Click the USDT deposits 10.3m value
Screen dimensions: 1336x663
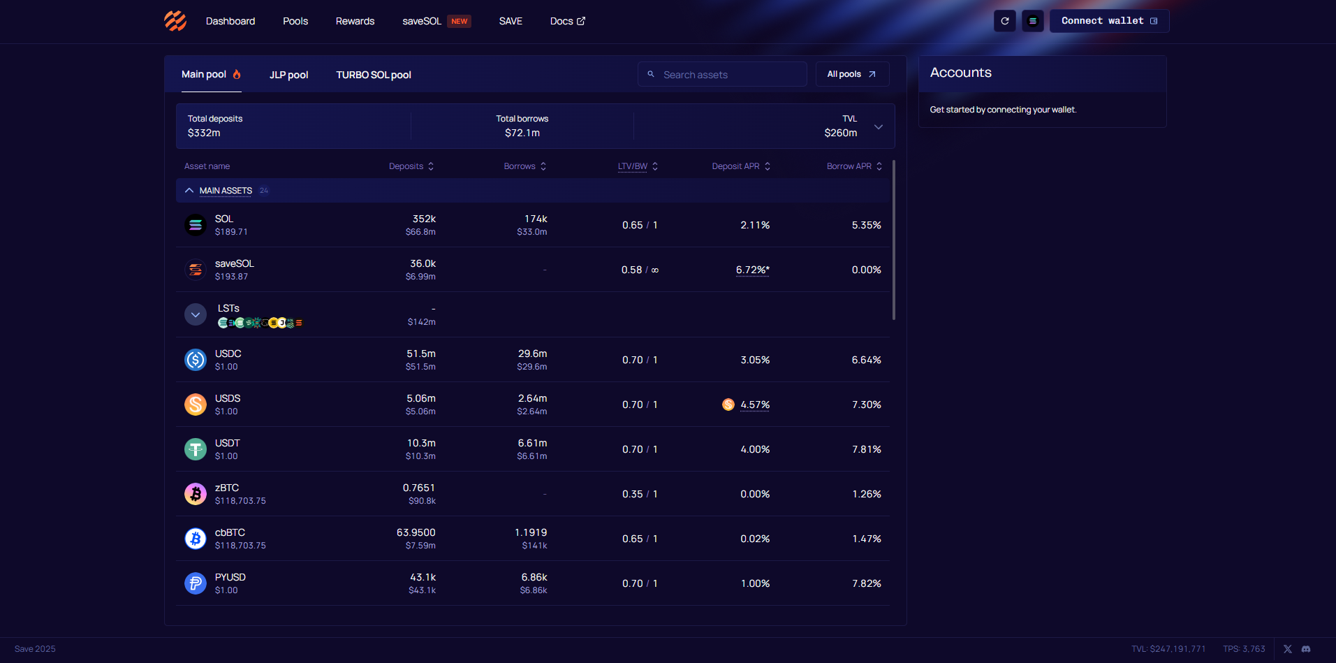421,443
